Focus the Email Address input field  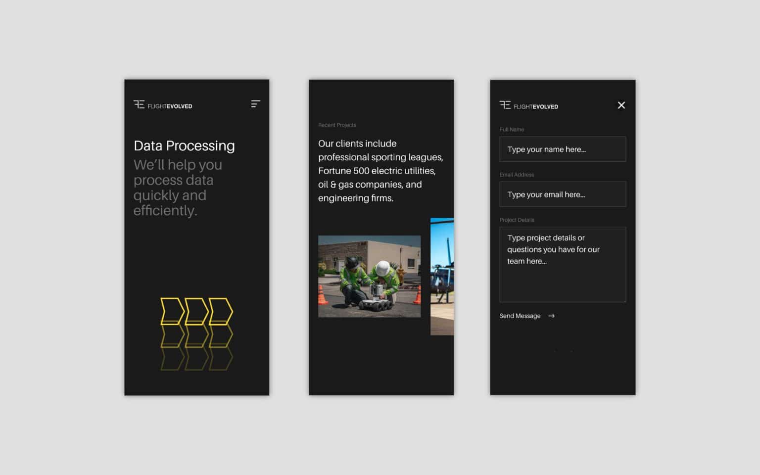point(562,194)
